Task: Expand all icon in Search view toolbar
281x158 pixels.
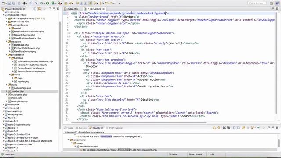Action: coord(234,128)
